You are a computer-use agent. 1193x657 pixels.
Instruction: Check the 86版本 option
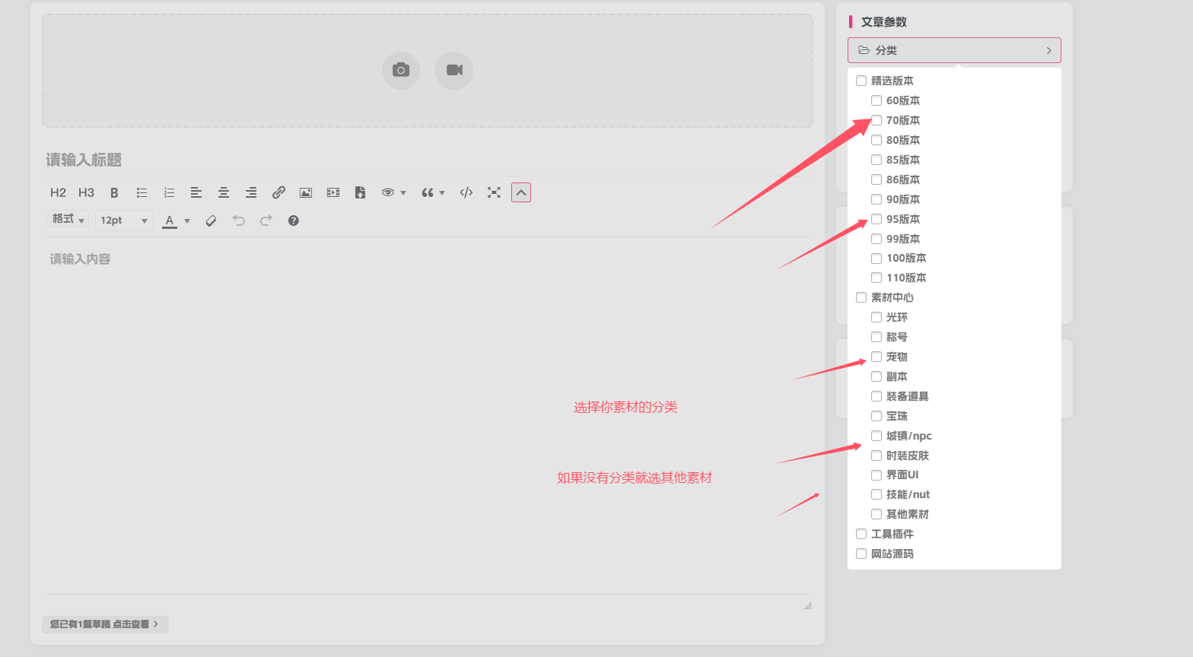[876, 179]
